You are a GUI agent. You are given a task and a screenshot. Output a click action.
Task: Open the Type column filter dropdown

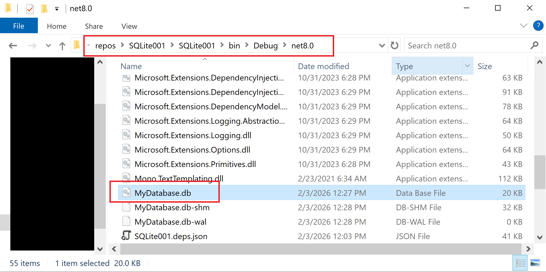(468, 66)
